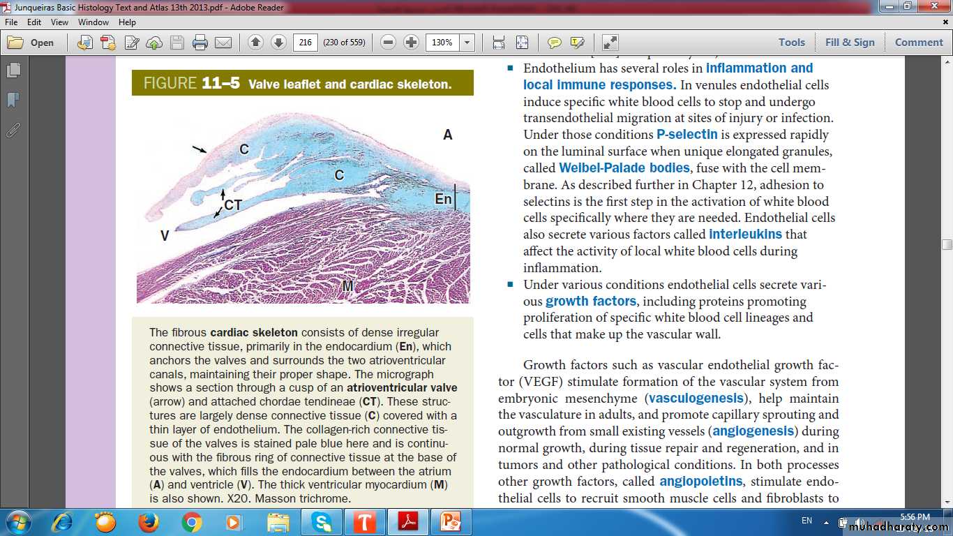Image resolution: width=953 pixels, height=536 pixels.
Task: Open the Tools pane
Action: pos(792,43)
